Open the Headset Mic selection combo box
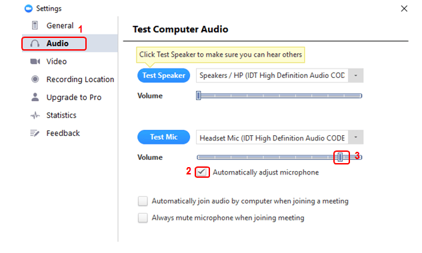The width and height of the screenshot is (422, 253). 279,137
